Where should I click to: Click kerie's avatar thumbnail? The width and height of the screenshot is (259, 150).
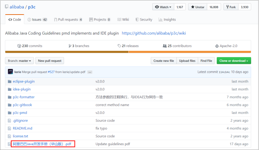tap(10, 72)
